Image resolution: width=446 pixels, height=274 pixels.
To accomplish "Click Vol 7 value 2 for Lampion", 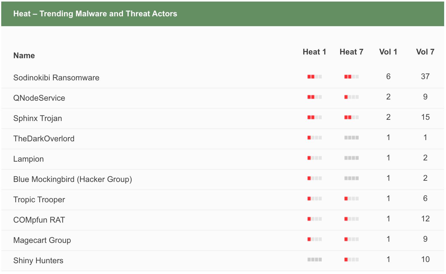I will point(425,158).
